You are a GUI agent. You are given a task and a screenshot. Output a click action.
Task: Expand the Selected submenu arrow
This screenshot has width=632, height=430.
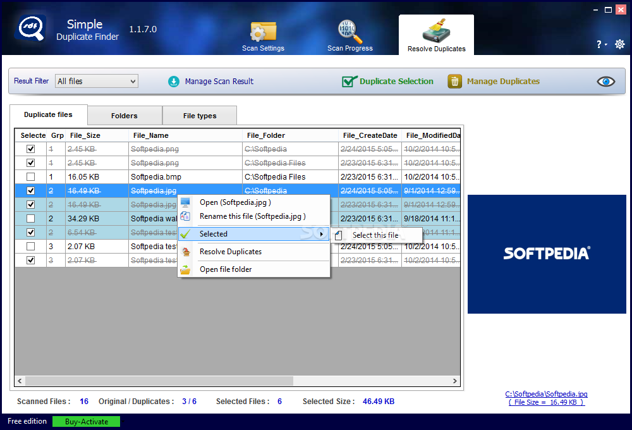[321, 234]
